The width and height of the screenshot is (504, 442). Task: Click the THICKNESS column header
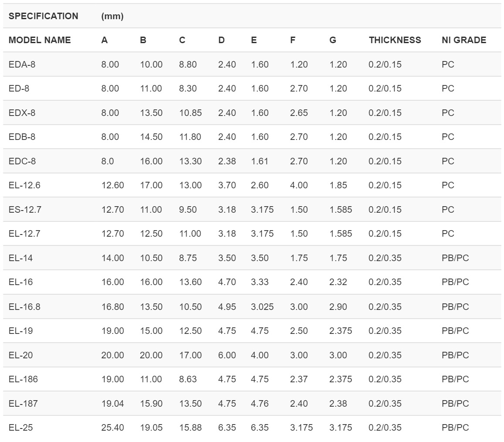coord(395,40)
